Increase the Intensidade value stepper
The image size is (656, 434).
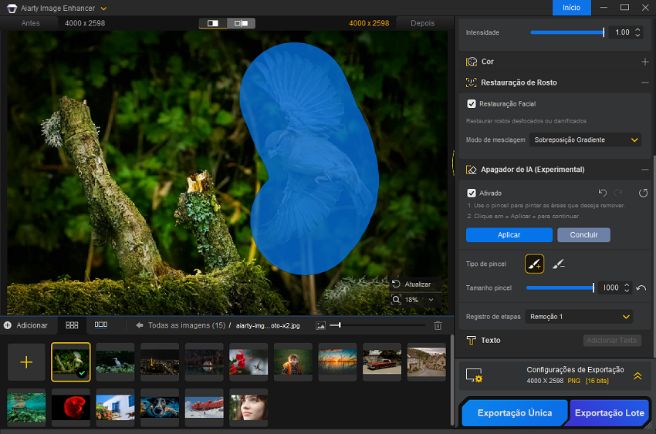[x=637, y=29]
